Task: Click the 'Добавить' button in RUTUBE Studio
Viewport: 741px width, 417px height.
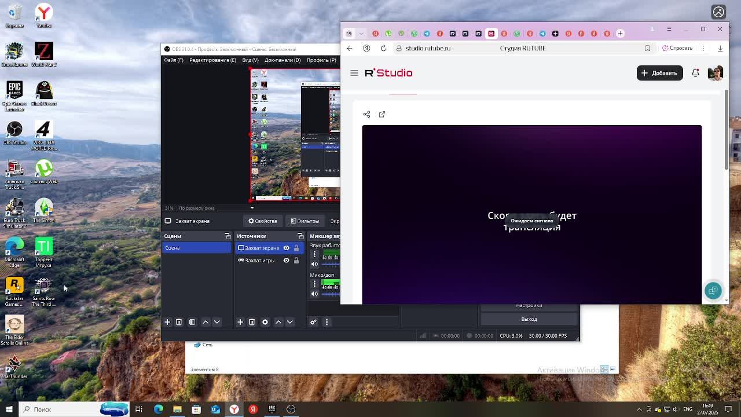Action: pyautogui.click(x=659, y=73)
